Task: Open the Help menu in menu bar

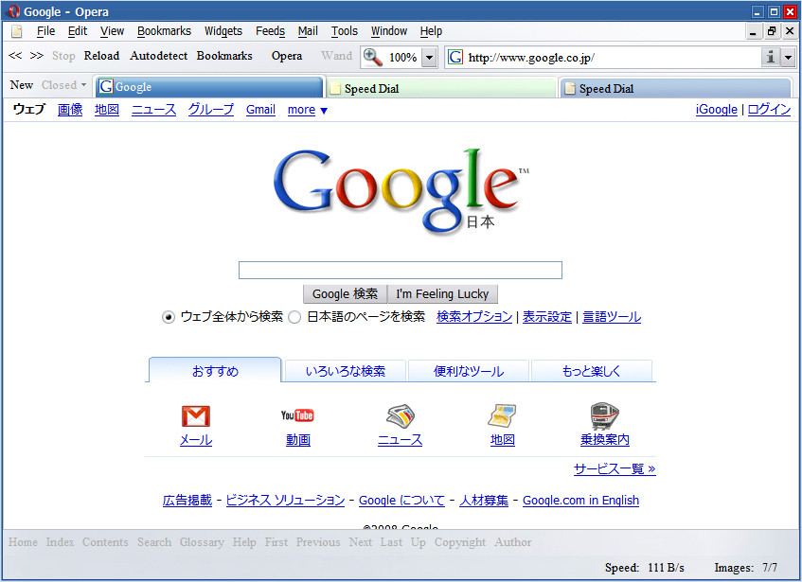Action: point(431,31)
